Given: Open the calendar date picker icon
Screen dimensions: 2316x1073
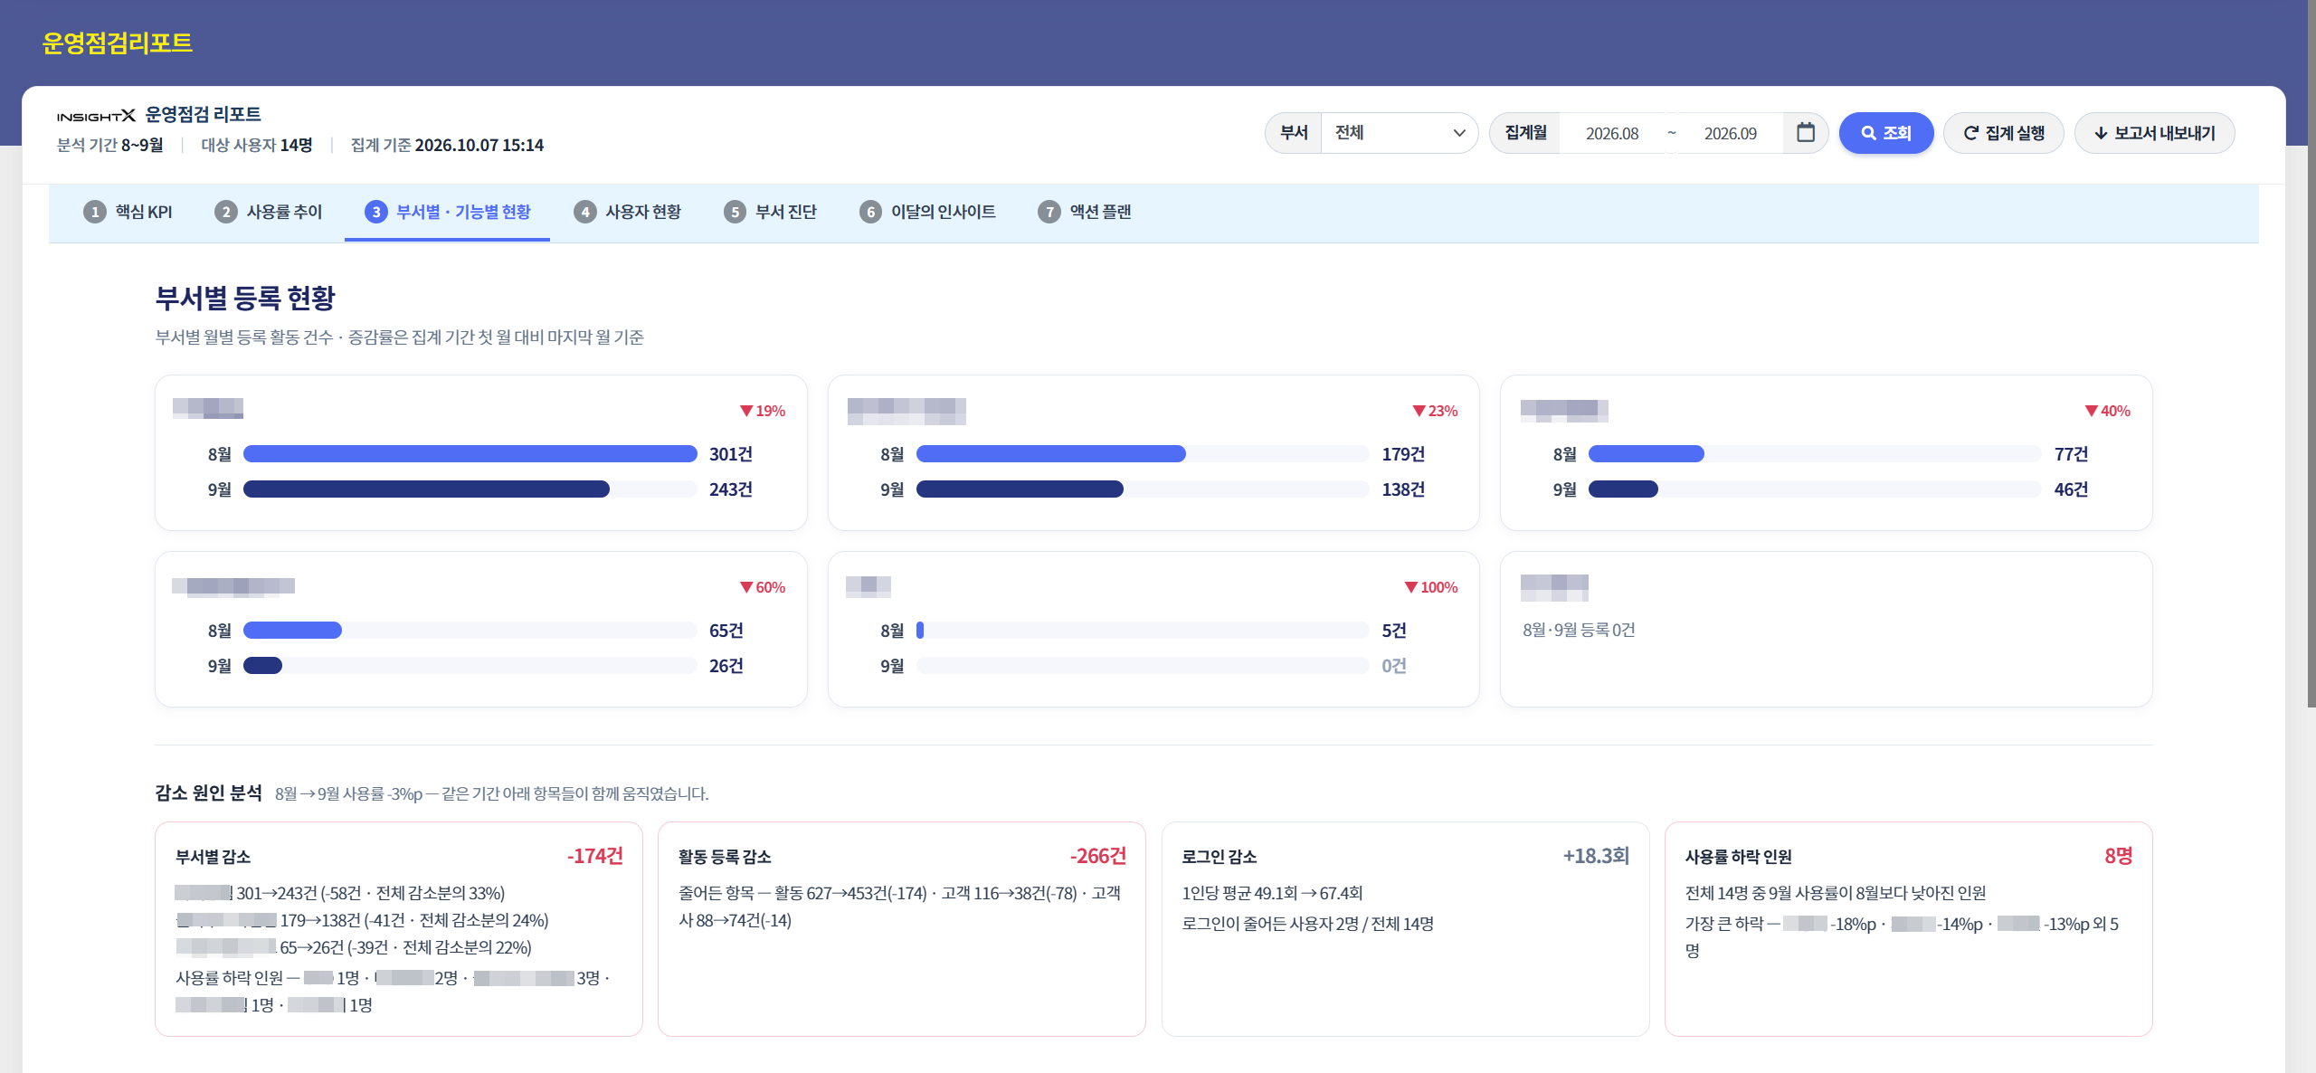Looking at the screenshot, I should coord(1805,133).
